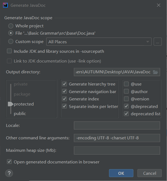Enable Include JDK and library sources

[x=9, y=51]
